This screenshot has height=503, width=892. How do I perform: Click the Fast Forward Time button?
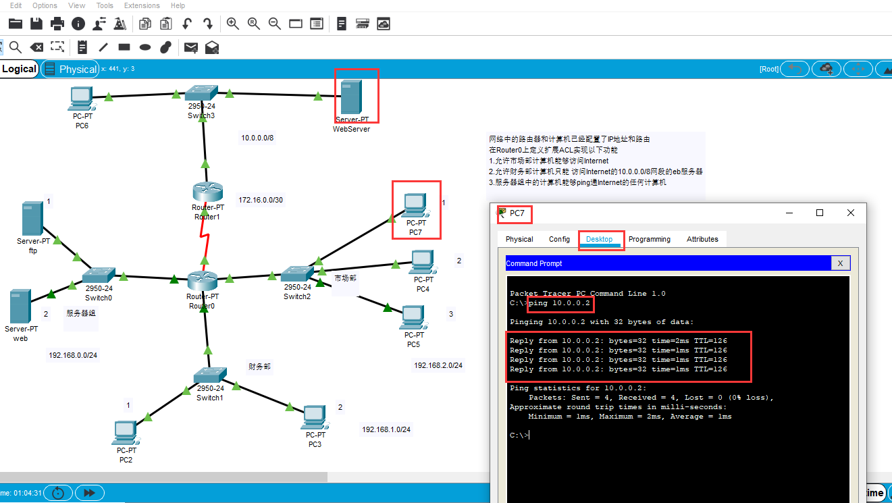coord(89,493)
